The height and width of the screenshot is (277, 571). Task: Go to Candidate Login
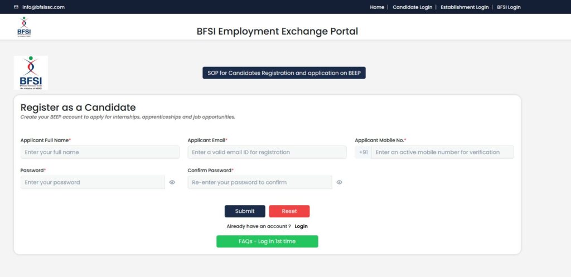pyautogui.click(x=412, y=7)
